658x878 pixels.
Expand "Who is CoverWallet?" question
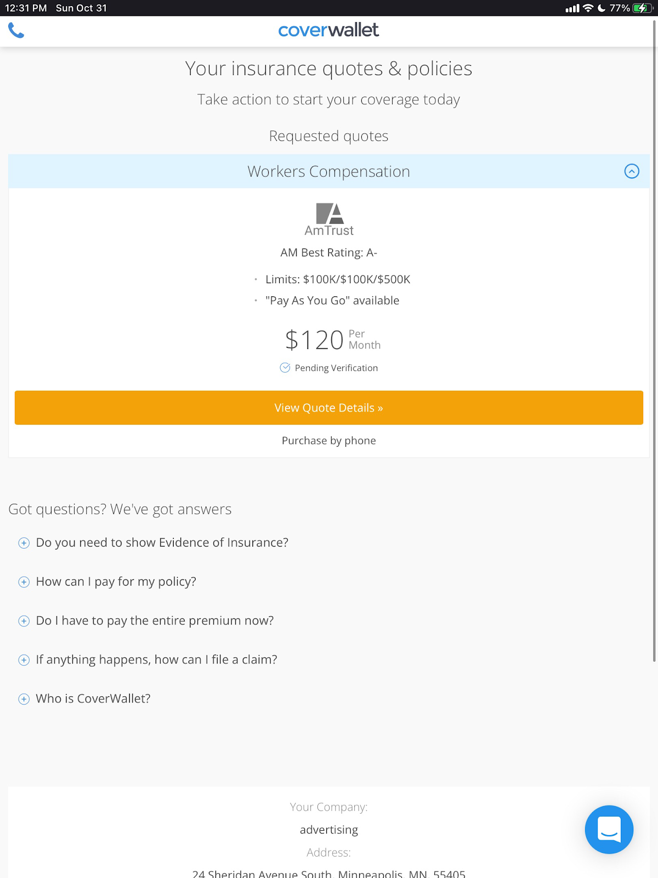click(24, 699)
